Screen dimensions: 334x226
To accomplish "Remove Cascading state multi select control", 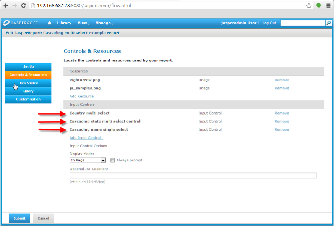I will coord(282,121).
